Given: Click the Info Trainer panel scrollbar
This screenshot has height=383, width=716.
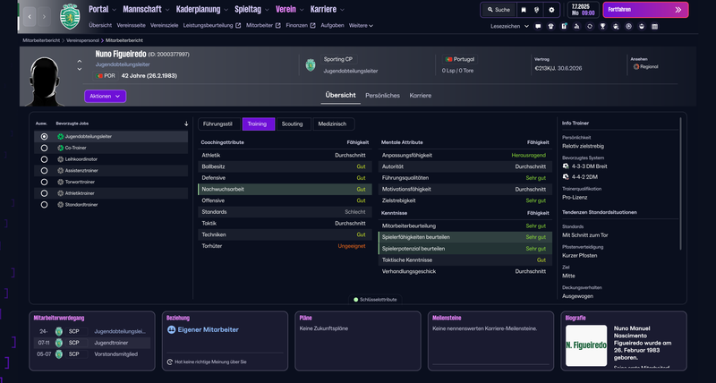Looking at the screenshot, I should [x=680, y=183].
